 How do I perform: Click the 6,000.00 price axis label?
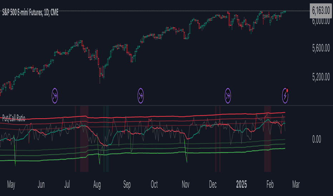coord(321,21)
